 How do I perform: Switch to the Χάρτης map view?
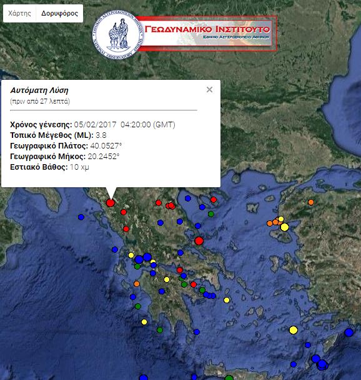[x=19, y=13]
